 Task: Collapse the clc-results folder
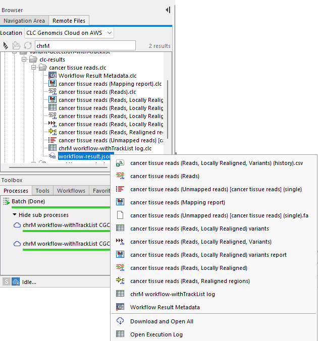point(24,60)
